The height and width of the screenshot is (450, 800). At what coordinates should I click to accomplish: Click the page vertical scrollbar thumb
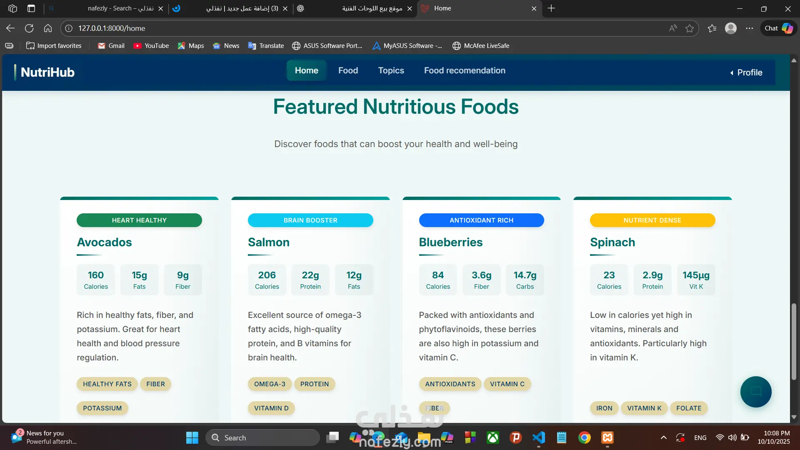click(794, 342)
